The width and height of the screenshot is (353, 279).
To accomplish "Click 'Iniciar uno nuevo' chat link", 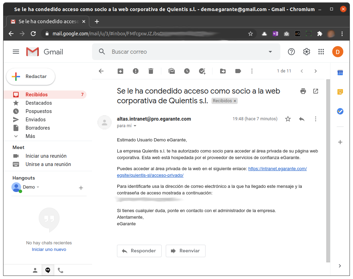I will (x=49, y=250).
